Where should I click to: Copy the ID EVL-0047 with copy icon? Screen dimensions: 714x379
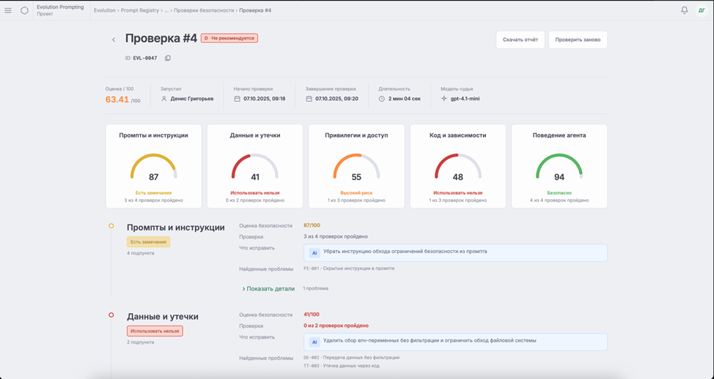[168, 59]
